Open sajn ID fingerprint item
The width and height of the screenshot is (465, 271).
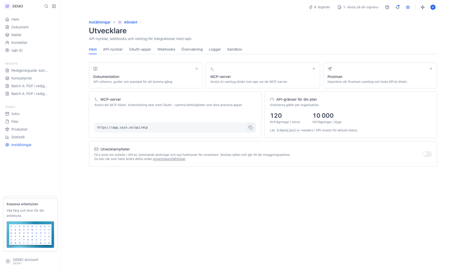click(x=30, y=50)
